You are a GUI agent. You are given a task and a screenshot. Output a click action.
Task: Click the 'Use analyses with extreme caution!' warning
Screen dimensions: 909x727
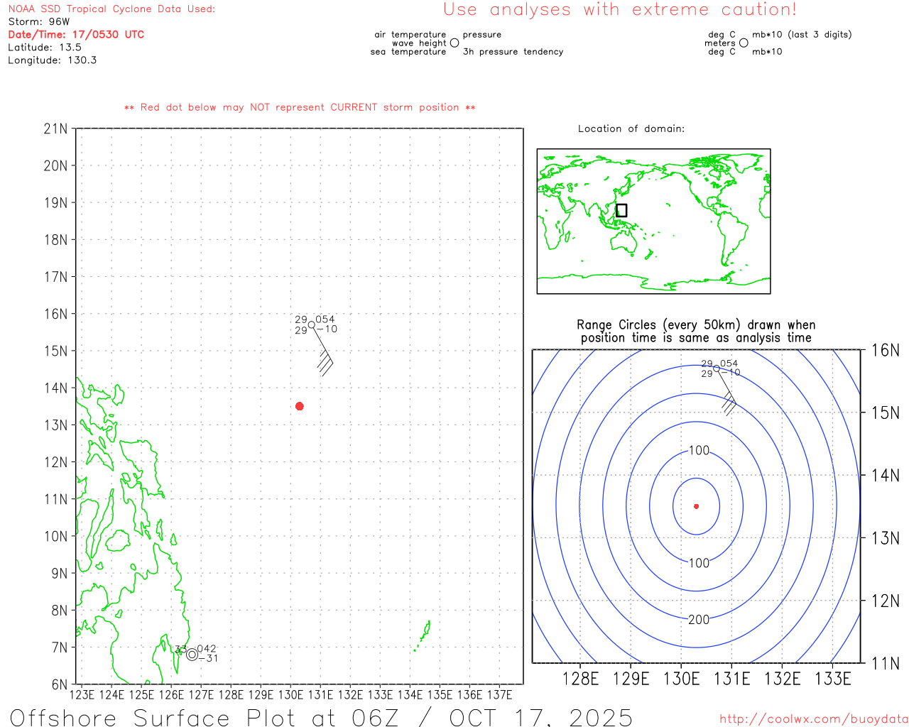tap(620, 10)
